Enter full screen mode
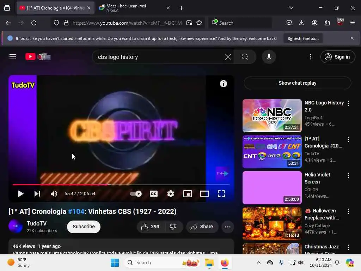This screenshot has width=361, height=271. pyautogui.click(x=221, y=194)
